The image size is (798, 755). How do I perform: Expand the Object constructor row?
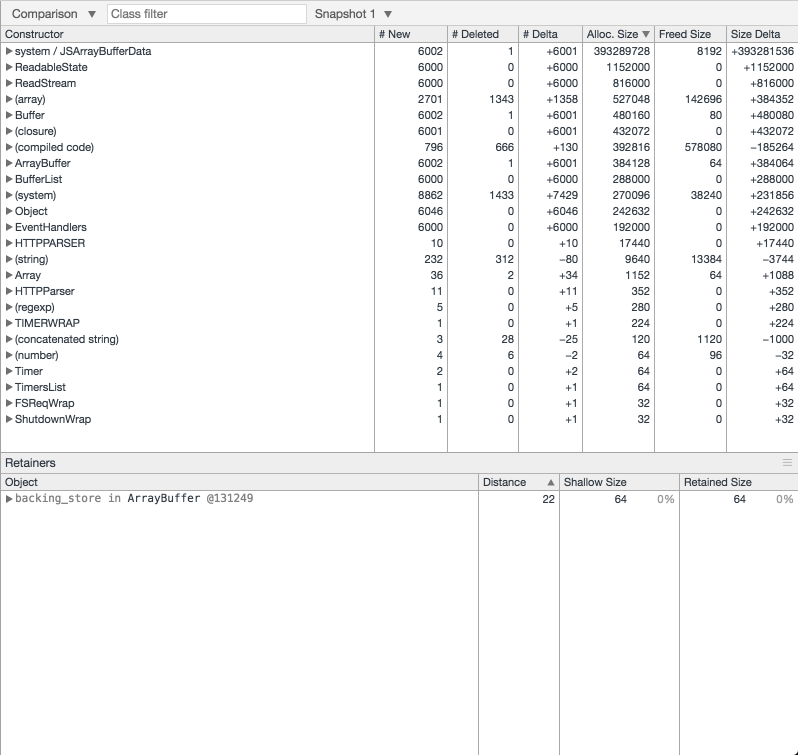tap(9, 211)
